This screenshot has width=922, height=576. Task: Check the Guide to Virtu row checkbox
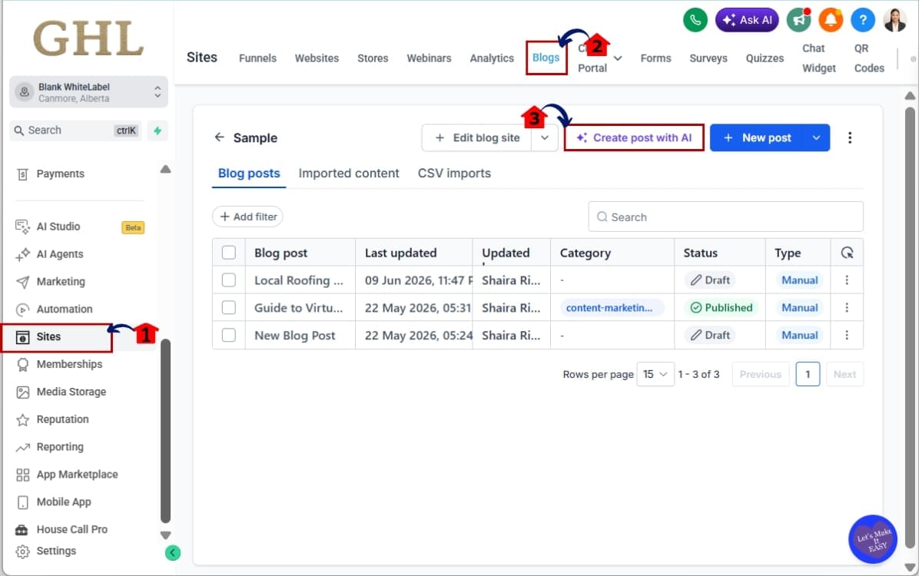pyautogui.click(x=228, y=307)
